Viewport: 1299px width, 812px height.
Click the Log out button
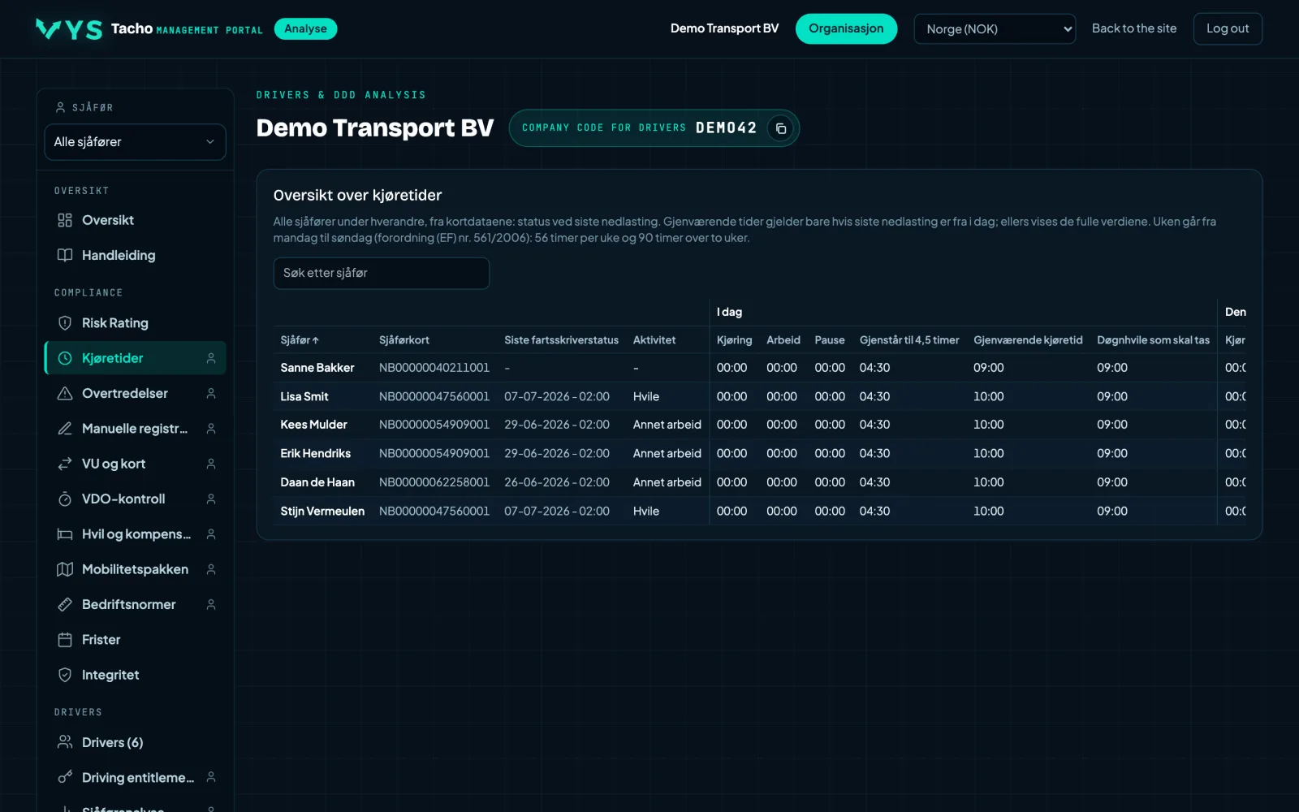click(x=1228, y=29)
